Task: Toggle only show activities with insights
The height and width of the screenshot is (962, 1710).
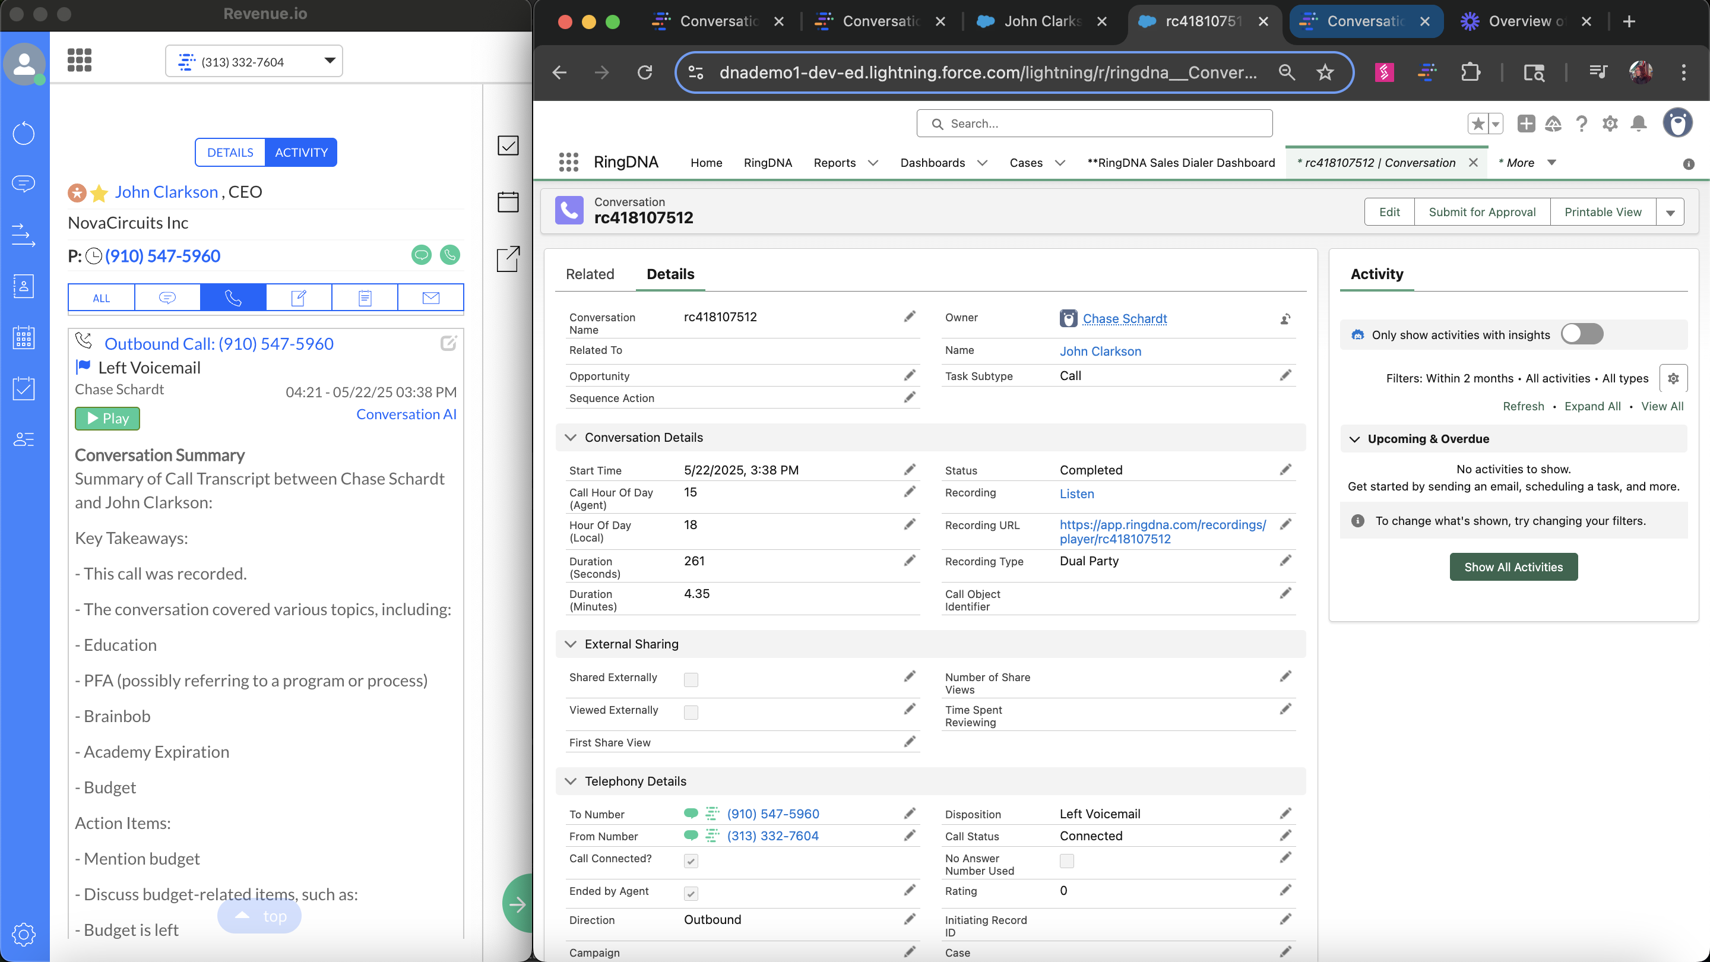Action: point(1582,334)
